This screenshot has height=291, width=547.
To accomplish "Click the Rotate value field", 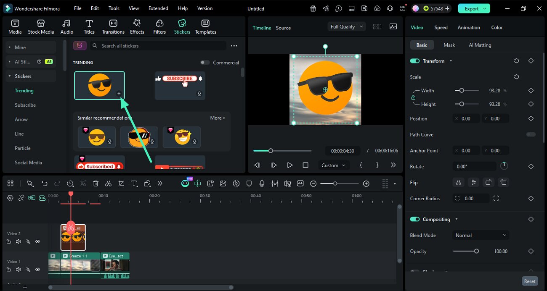I will coord(475,166).
